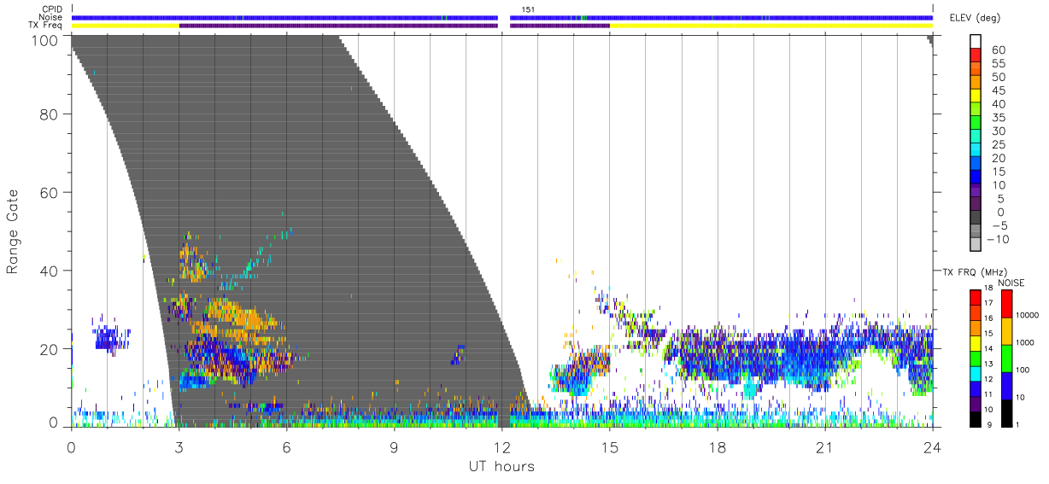The height and width of the screenshot is (484, 1049).
Task: Click the 21 tick on the UT hours axis
Action: pyautogui.click(x=824, y=446)
